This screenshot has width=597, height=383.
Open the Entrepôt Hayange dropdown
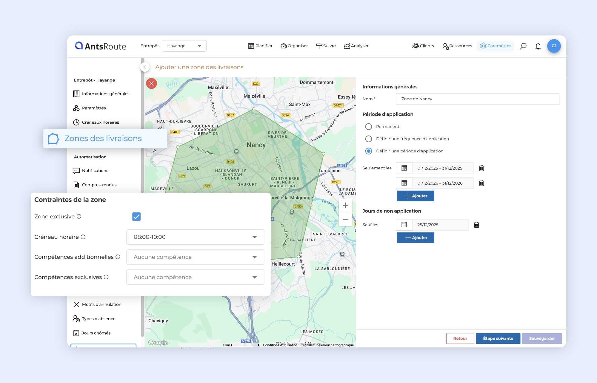(184, 46)
